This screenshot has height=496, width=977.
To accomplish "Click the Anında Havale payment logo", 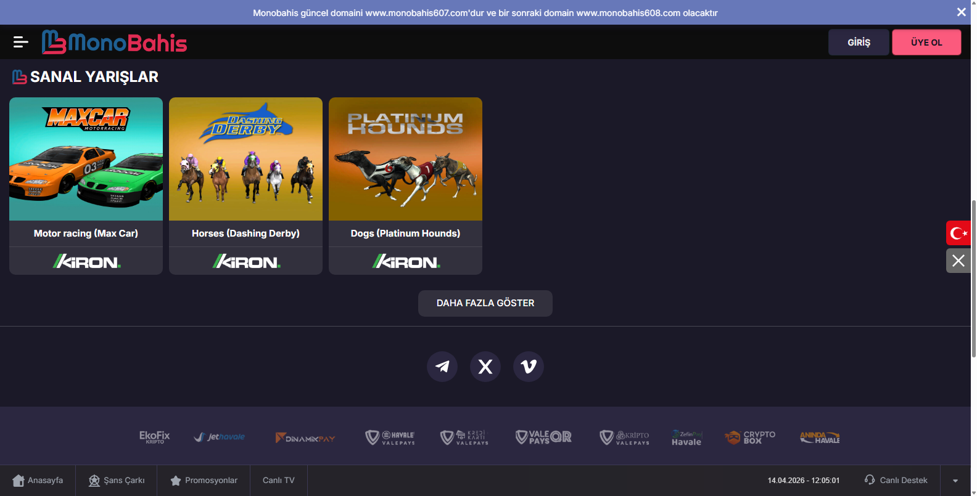I will pyautogui.click(x=820, y=437).
